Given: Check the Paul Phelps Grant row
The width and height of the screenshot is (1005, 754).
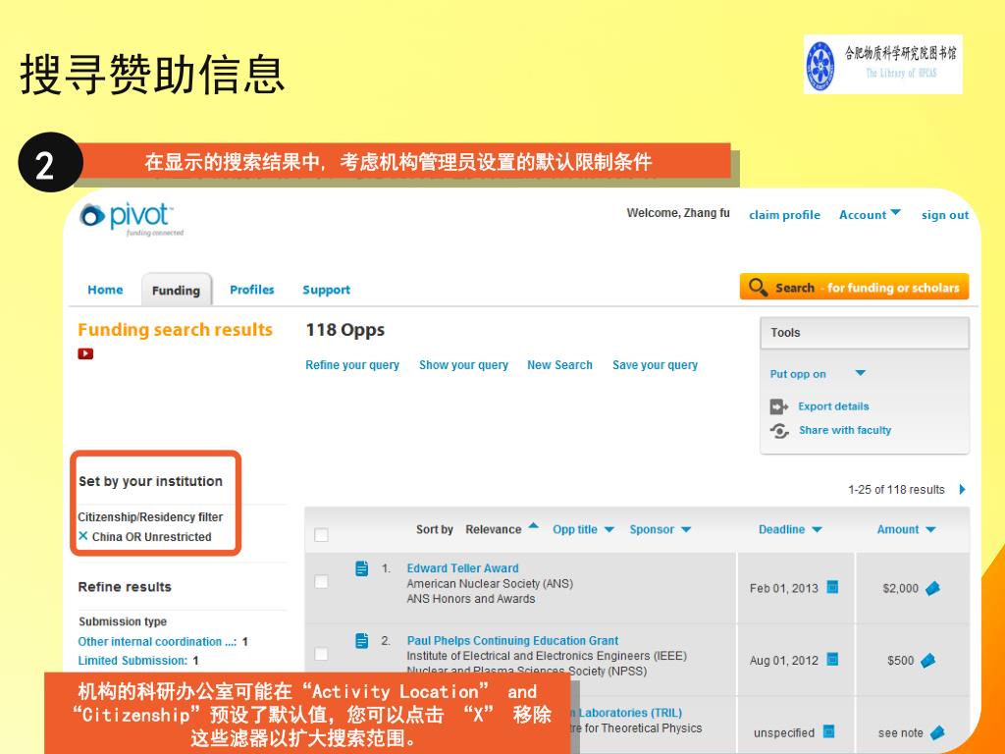Looking at the screenshot, I should [x=322, y=654].
